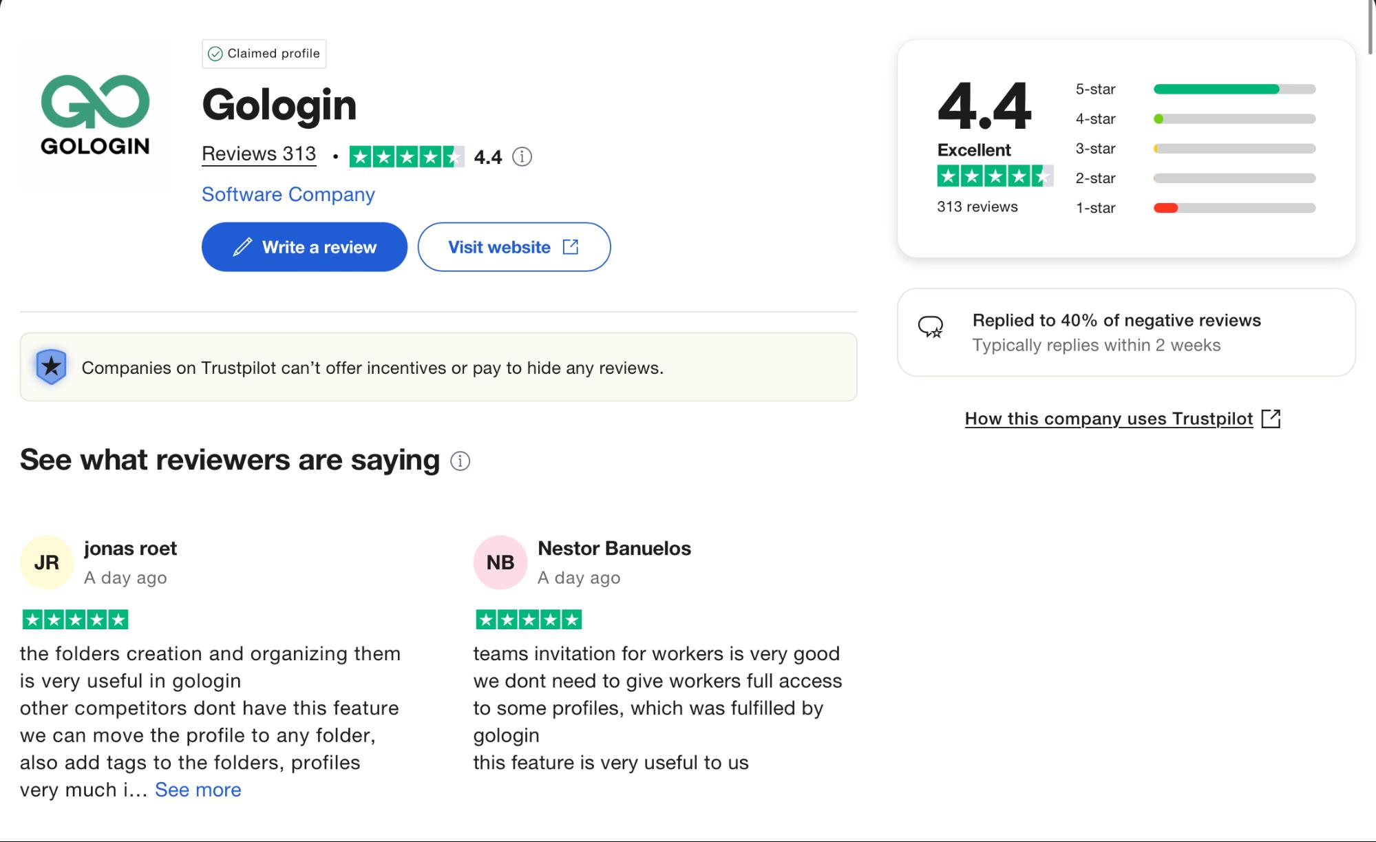Click the 313 reviews text in rating card
1376x842 pixels.
click(977, 207)
